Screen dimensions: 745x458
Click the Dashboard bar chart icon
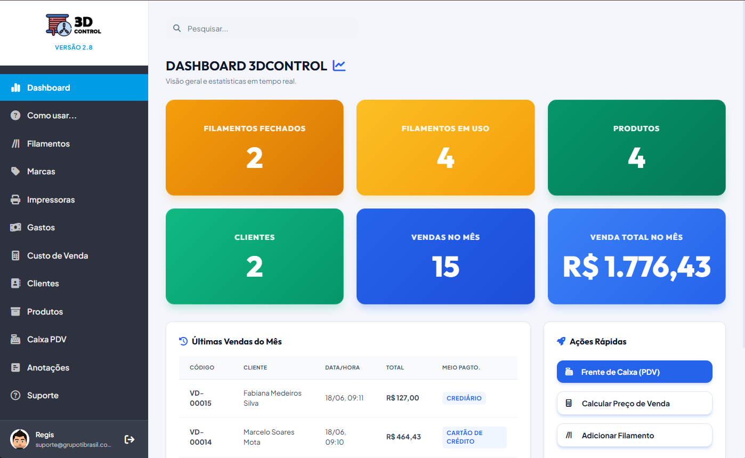pyautogui.click(x=15, y=87)
